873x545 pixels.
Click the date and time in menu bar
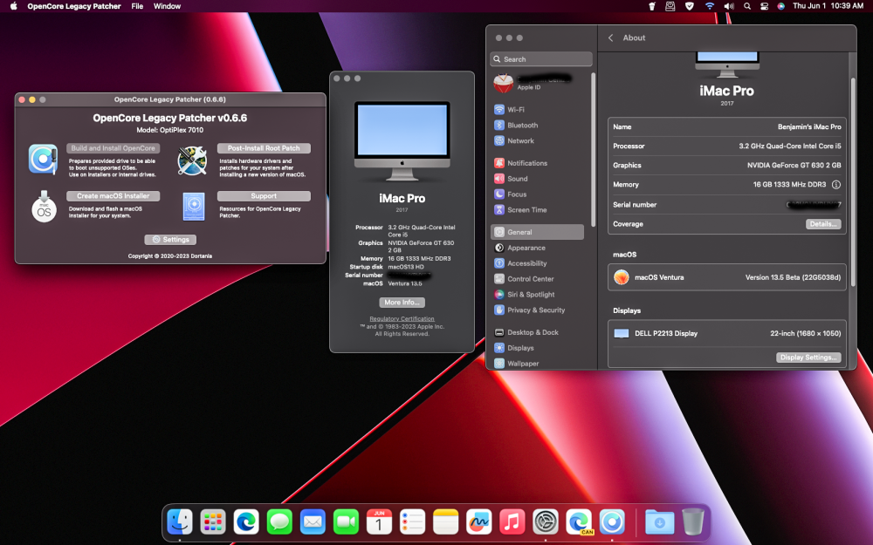(828, 6)
